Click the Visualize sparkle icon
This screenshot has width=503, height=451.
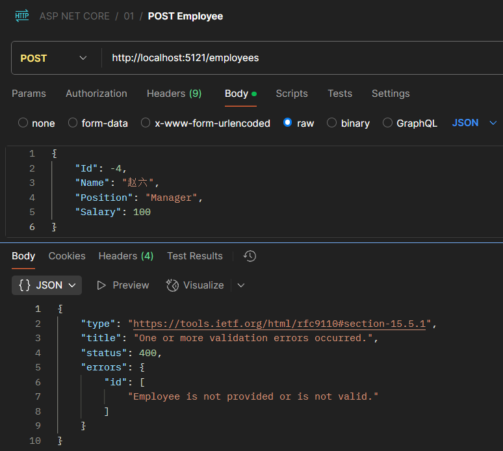coord(172,285)
